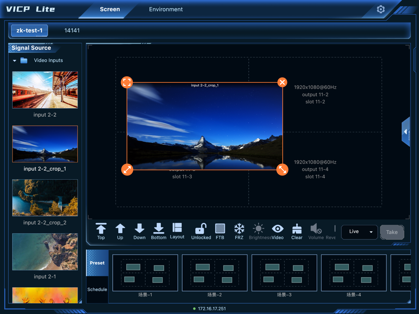The height and width of the screenshot is (314, 419).
Task: Clear the screen with the Clear icon
Action: [x=297, y=231]
